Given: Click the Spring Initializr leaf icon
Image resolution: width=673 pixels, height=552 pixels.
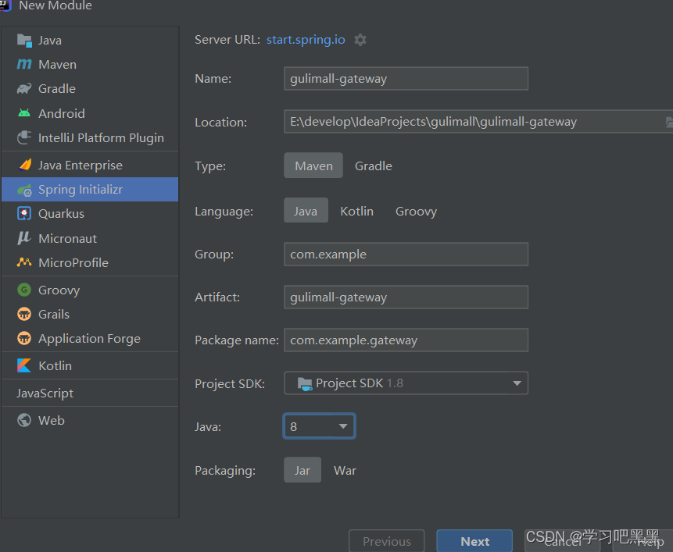Looking at the screenshot, I should (24, 190).
